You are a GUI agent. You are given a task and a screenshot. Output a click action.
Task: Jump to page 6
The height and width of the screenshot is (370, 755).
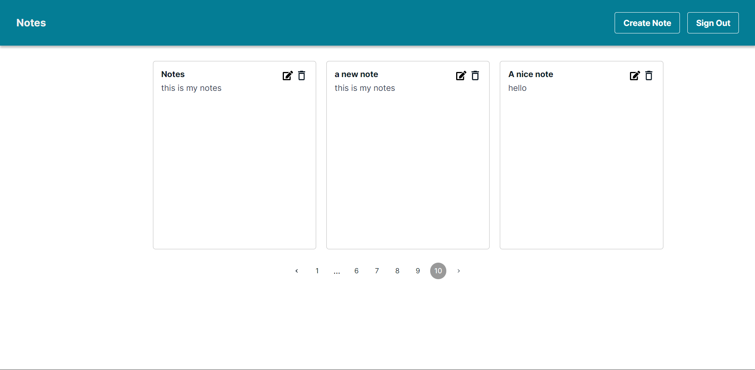pyautogui.click(x=356, y=271)
